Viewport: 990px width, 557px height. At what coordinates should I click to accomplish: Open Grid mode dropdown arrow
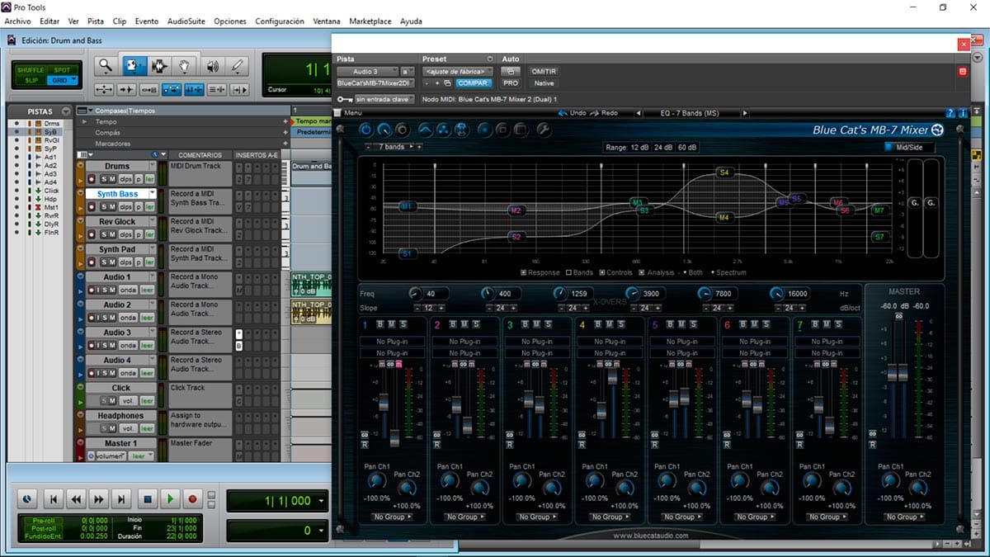73,81
